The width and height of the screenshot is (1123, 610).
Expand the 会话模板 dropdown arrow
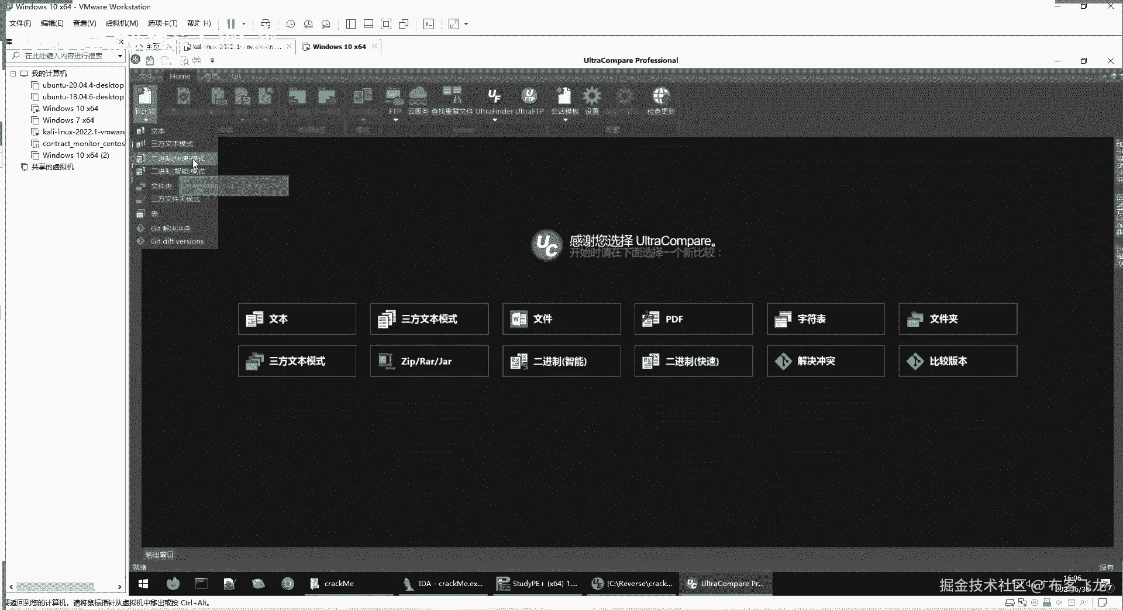(x=565, y=120)
